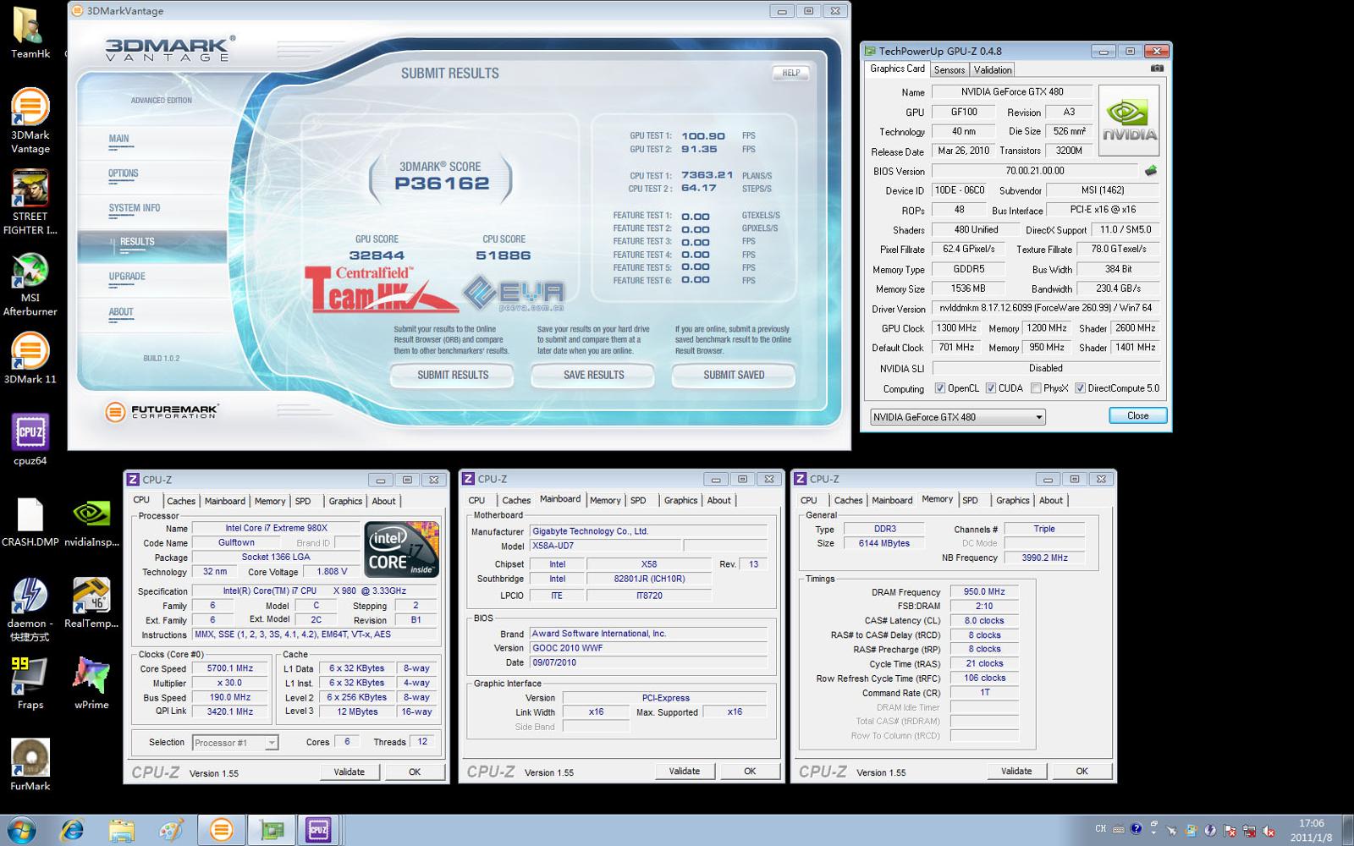Go to SYSTEM INFO in 3DMark Vantage
1354x846 pixels.
134,208
